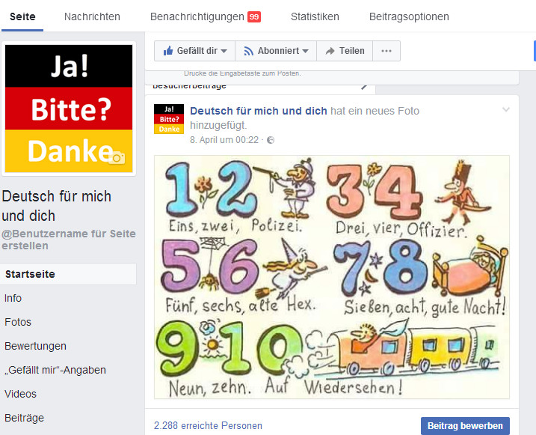Viewport: 536px width, 435px height.
Task: Switch to the Nachrichten tab
Action: click(x=92, y=16)
